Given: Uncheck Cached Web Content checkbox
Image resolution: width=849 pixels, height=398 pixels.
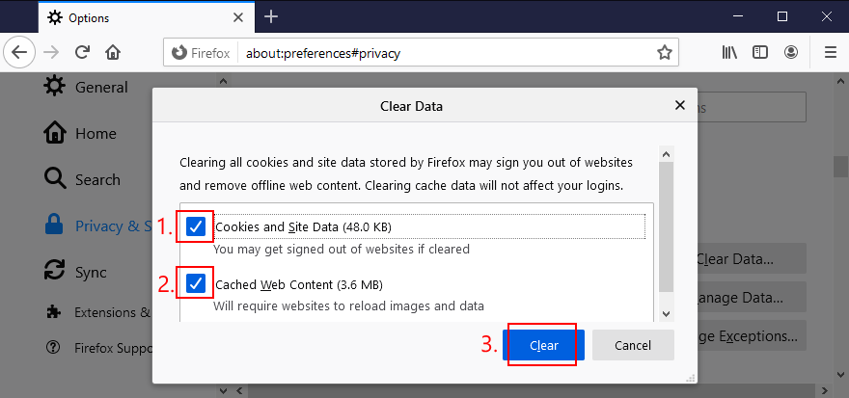Looking at the screenshot, I should point(196,284).
